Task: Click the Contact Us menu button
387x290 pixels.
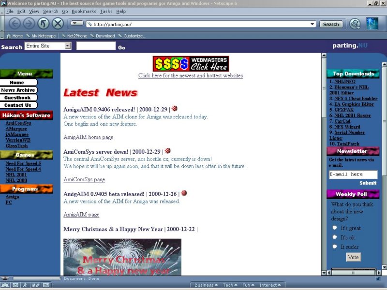Action: [18, 105]
